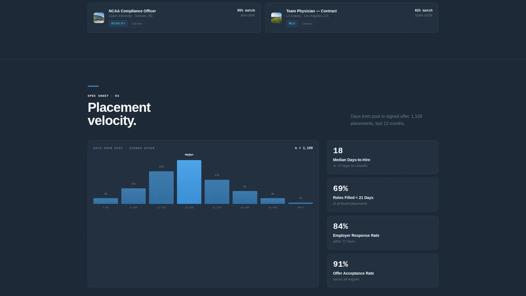The image size is (526, 296).
Task: Click the within 72 hours caption
Action: tap(344, 241)
